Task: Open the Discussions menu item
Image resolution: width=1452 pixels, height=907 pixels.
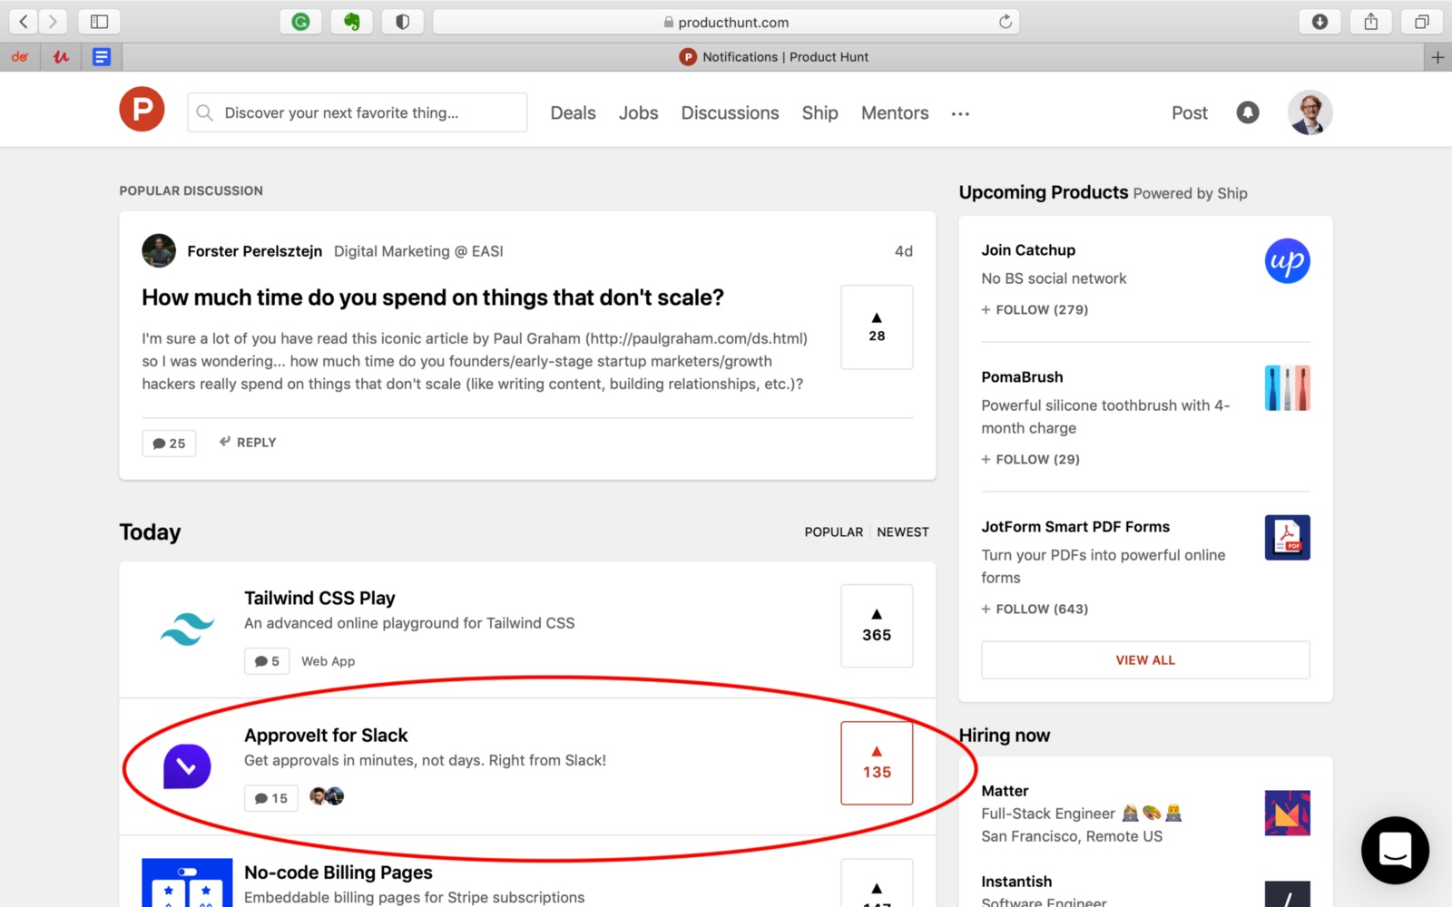Action: 730,112
